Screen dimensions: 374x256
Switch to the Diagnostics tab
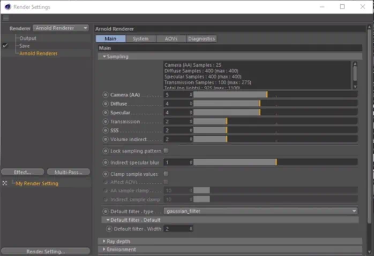pyautogui.click(x=201, y=38)
